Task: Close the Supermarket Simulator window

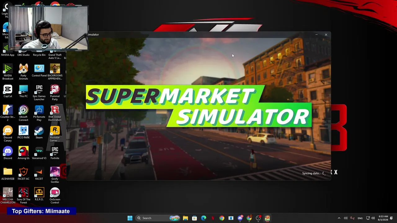Action: pos(326,35)
